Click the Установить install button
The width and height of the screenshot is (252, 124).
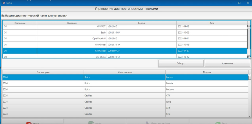(227, 63)
